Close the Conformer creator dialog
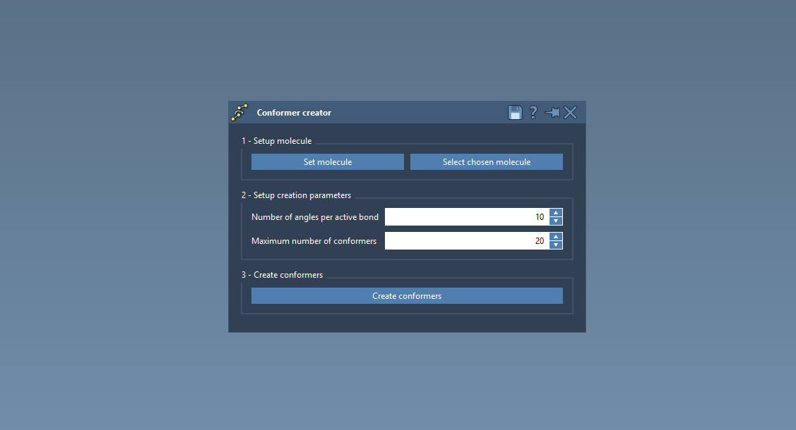Viewport: 796px width, 430px height. click(x=571, y=113)
